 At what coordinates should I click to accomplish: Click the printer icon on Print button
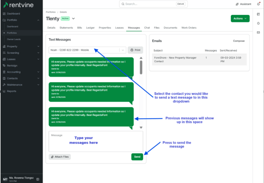pos(132,50)
